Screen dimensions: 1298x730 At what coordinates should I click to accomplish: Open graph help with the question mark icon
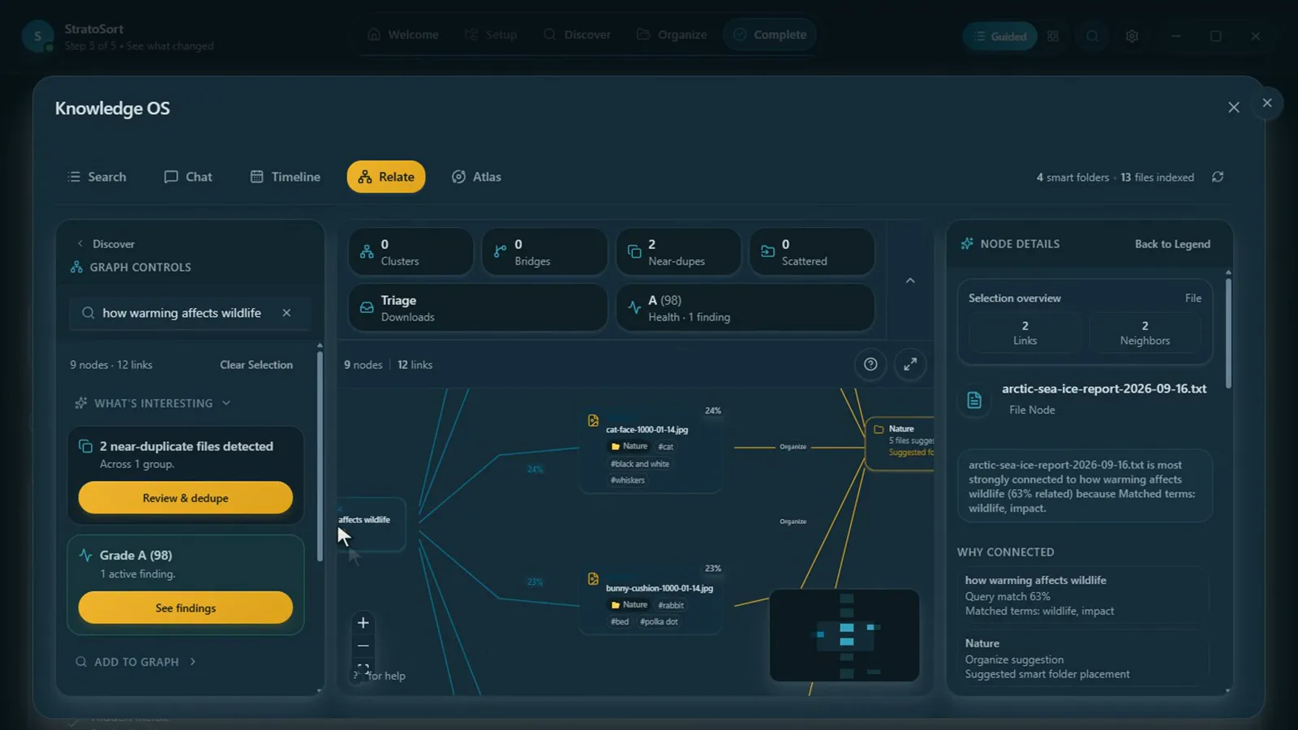870,364
